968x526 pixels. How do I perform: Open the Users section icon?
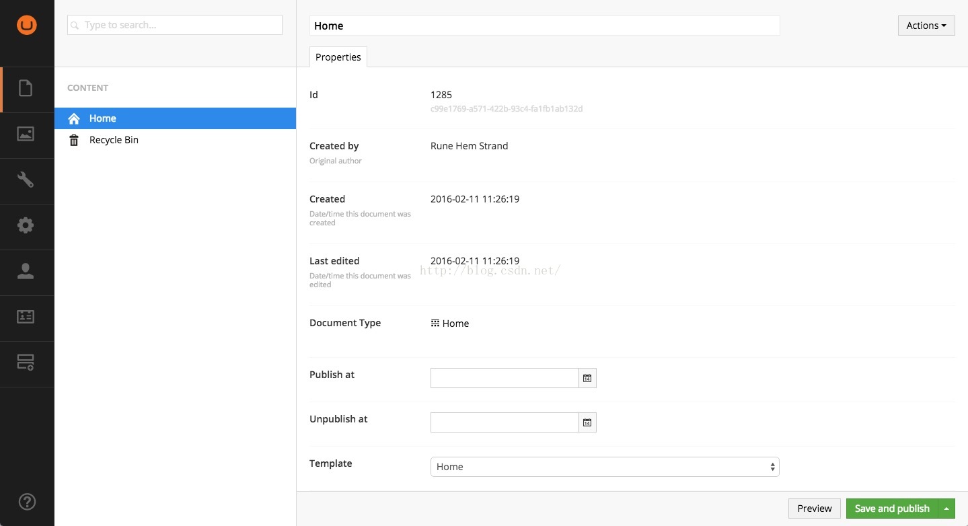pos(26,271)
